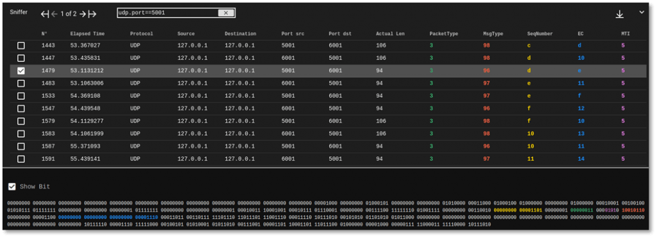657x238 pixels.
Task: Check the box for packet 1483
Action: coord(21,84)
